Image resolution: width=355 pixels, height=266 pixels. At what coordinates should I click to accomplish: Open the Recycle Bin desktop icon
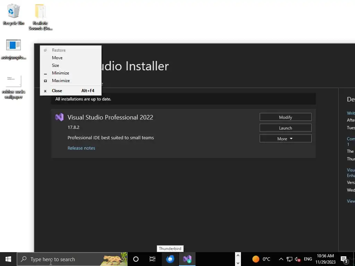[x=14, y=15]
